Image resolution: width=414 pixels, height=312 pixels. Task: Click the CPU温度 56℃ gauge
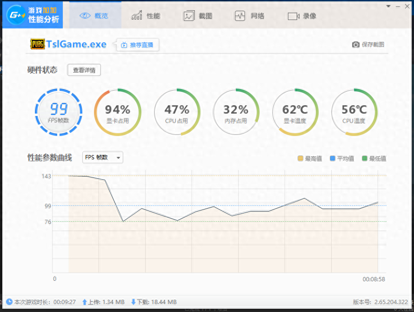pyautogui.click(x=354, y=112)
